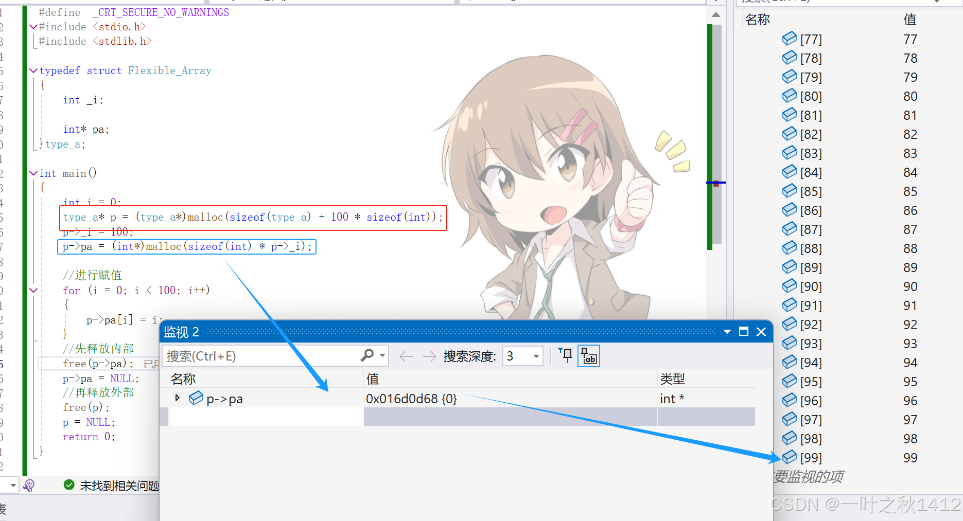This screenshot has height=521, width=963.
Task: Toggle the 'ab' button in Watch 2 toolbar
Action: [589, 356]
